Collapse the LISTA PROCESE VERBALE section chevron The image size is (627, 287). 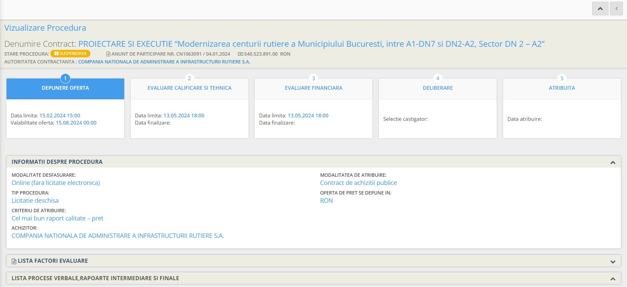(613, 279)
